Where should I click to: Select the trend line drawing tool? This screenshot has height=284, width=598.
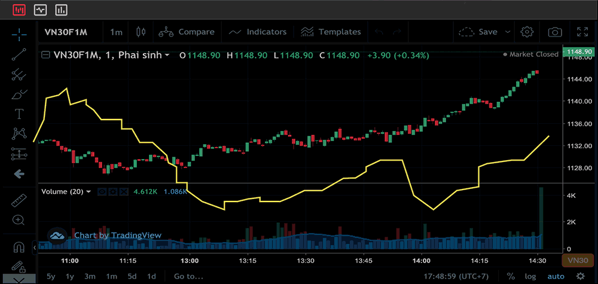point(19,53)
